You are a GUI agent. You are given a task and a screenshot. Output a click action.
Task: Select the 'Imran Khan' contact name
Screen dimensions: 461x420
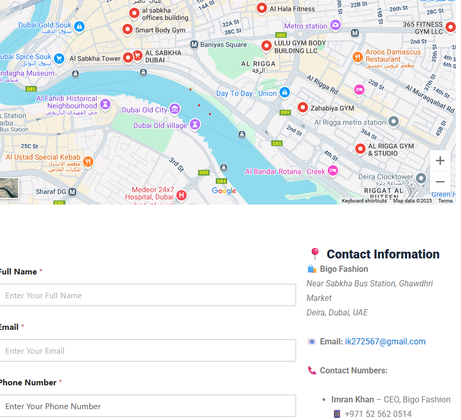pos(353,400)
